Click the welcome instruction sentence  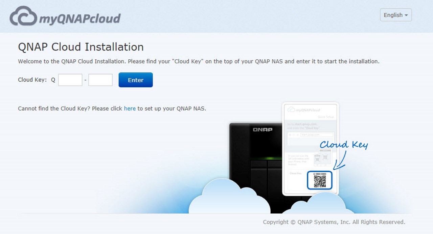click(x=199, y=61)
